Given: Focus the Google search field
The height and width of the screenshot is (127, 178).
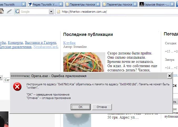Looking at the screenshot, I should coord(34,12).
